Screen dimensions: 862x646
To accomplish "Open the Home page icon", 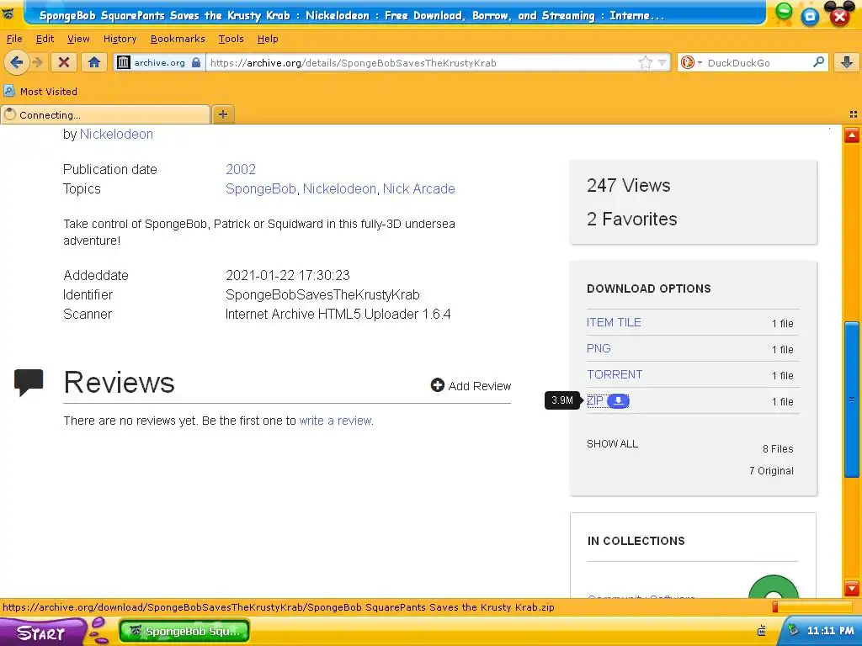I will click(94, 62).
